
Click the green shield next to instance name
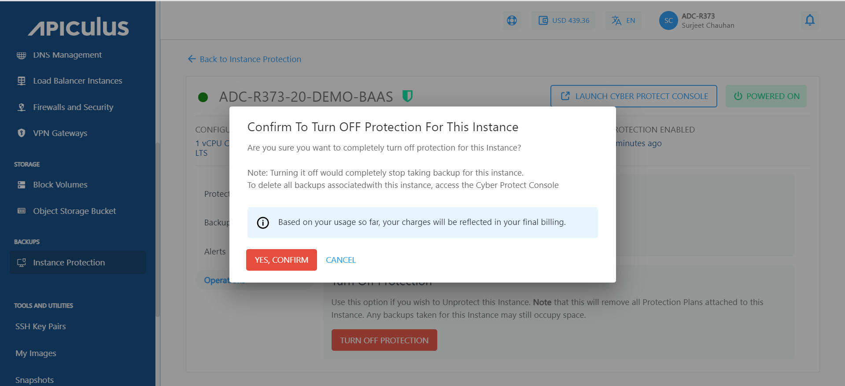coord(407,96)
